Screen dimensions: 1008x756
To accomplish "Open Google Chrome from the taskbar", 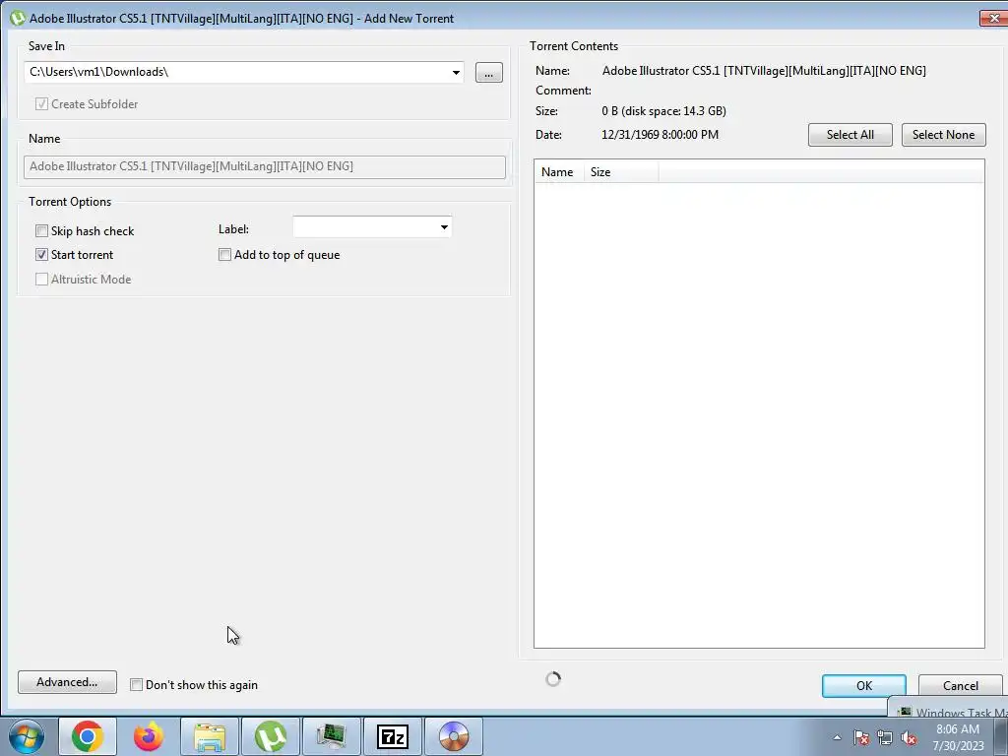I will [x=88, y=736].
